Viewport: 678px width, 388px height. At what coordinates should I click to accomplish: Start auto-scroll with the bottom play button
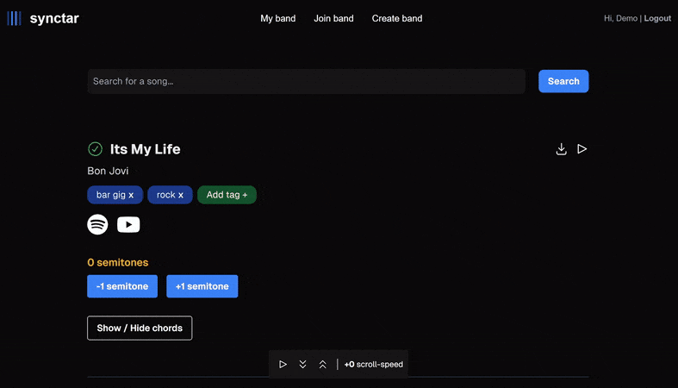point(283,365)
